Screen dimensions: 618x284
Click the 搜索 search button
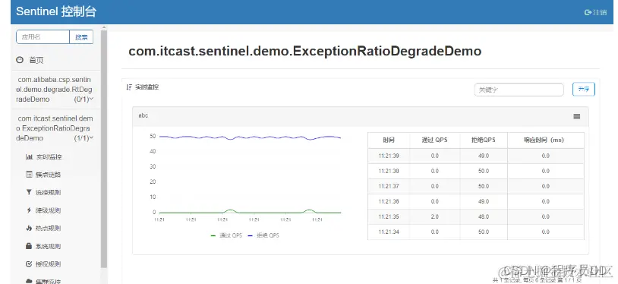tap(81, 37)
